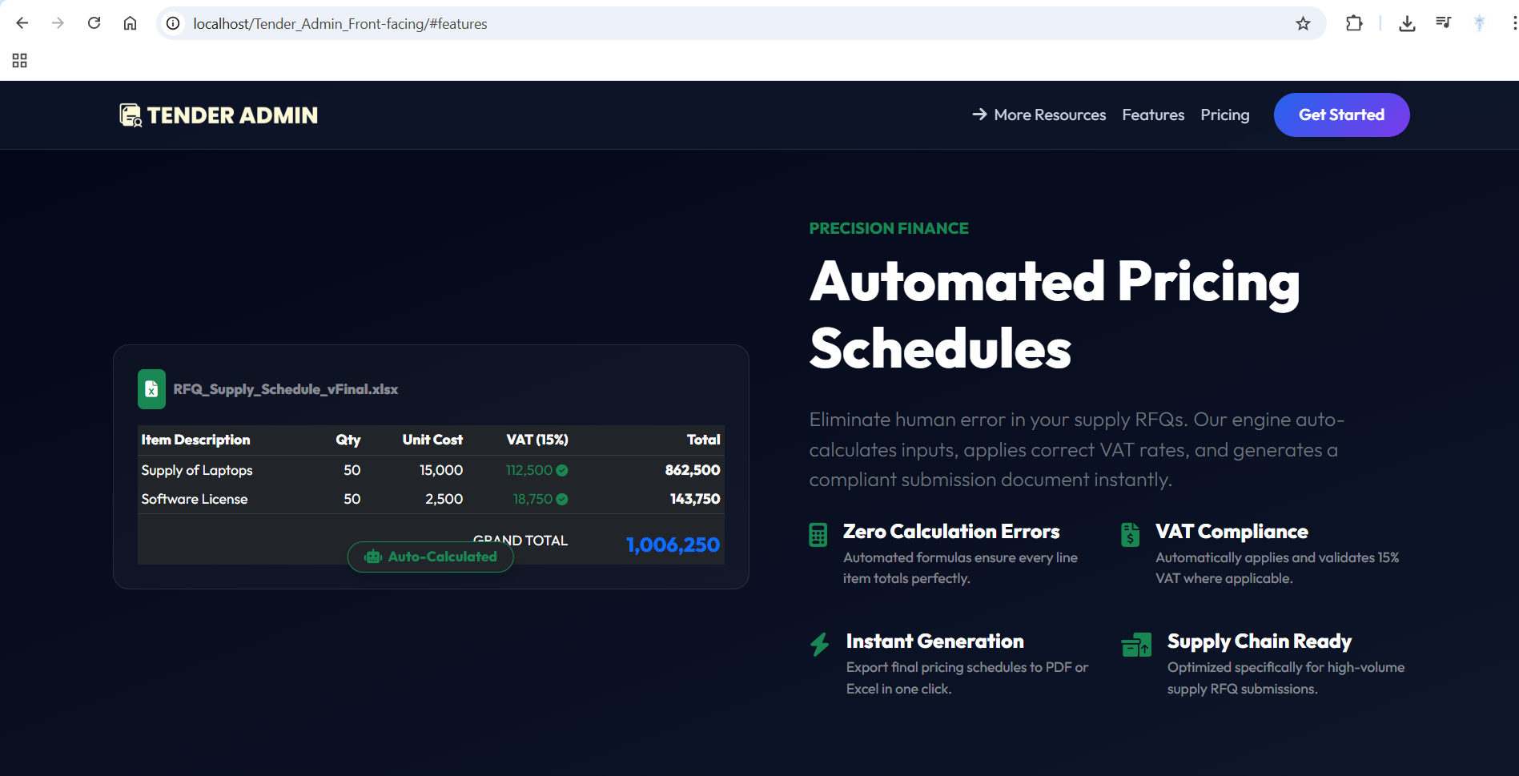1519x776 pixels.
Task: Click the grand total 1,006,250 value
Action: [x=673, y=545]
